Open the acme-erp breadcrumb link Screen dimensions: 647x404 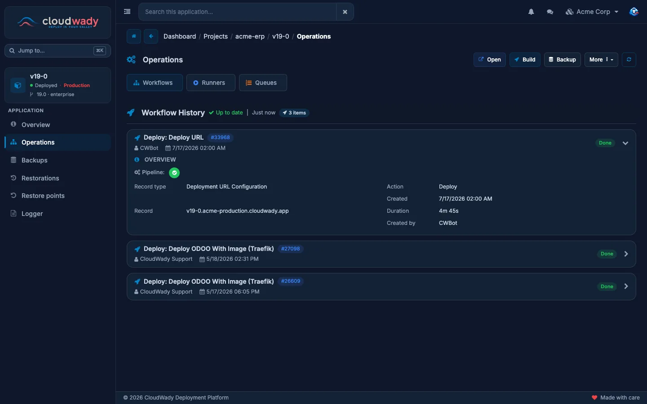(250, 36)
